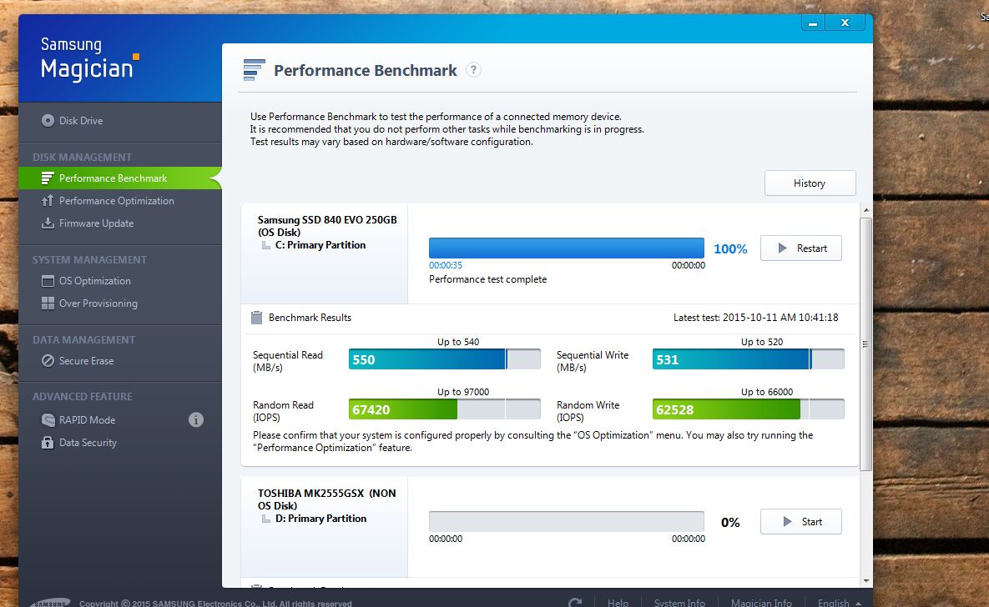Click the '100%' progress value
The width and height of the screenshot is (989, 607).
coord(730,249)
